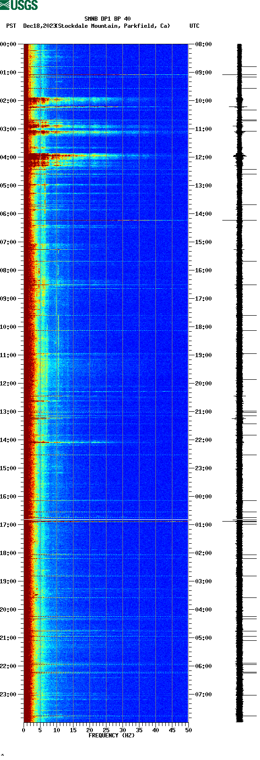Click the 12:00 label on the UTC axis
The width and height of the screenshot is (260, 760).
(203, 157)
